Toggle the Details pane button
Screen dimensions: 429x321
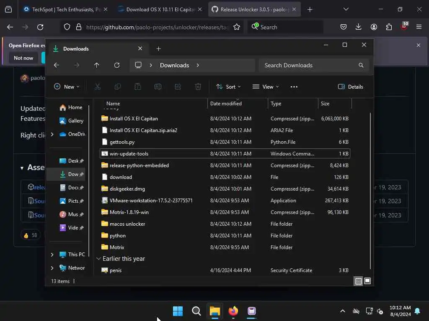click(351, 87)
